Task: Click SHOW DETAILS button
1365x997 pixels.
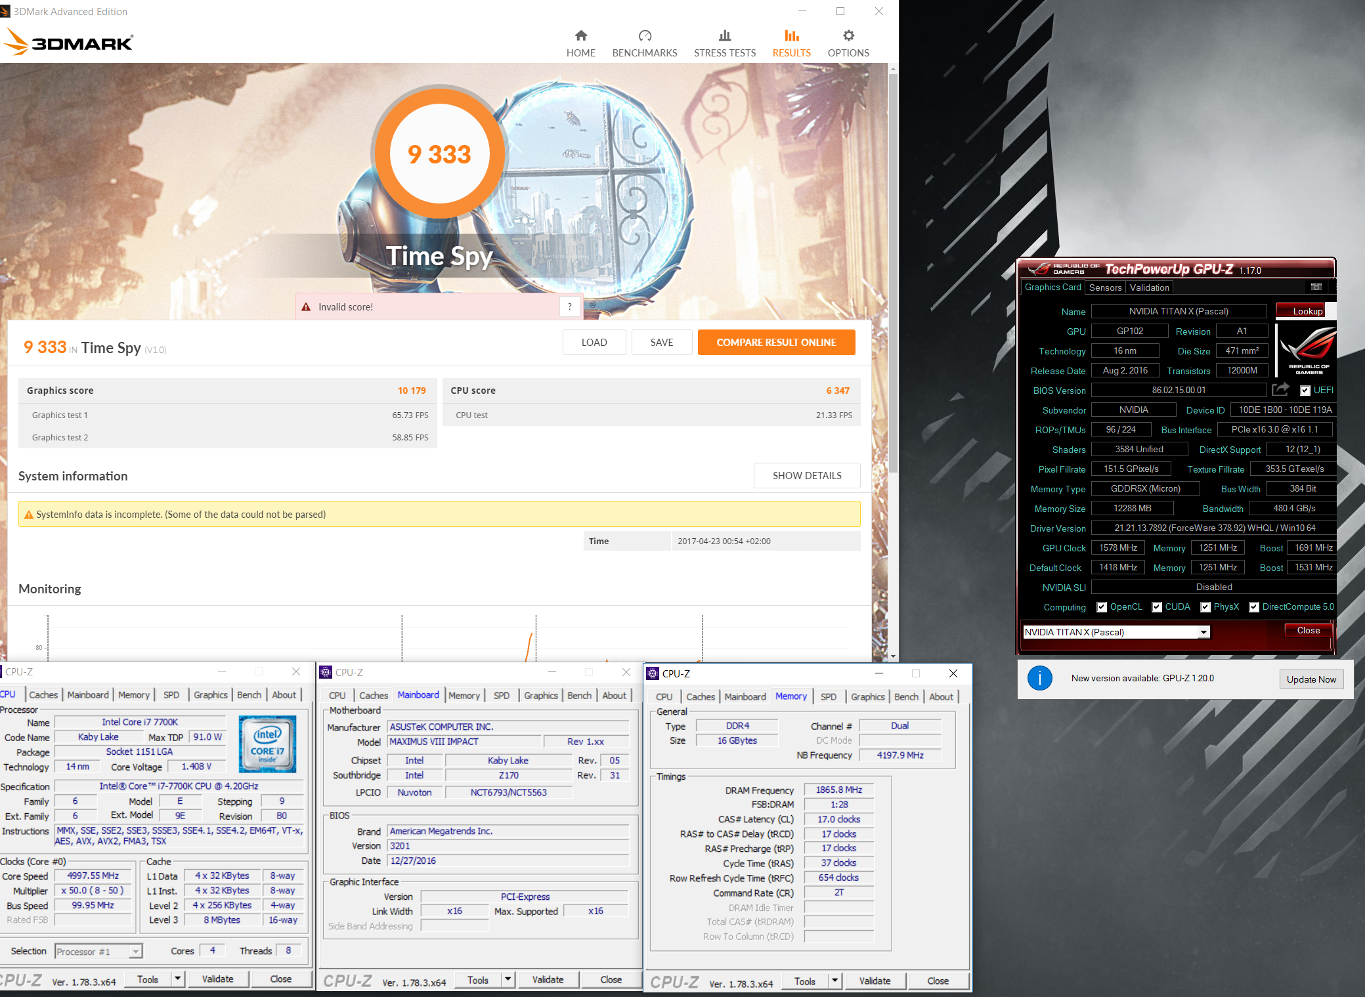Action: coord(807,475)
